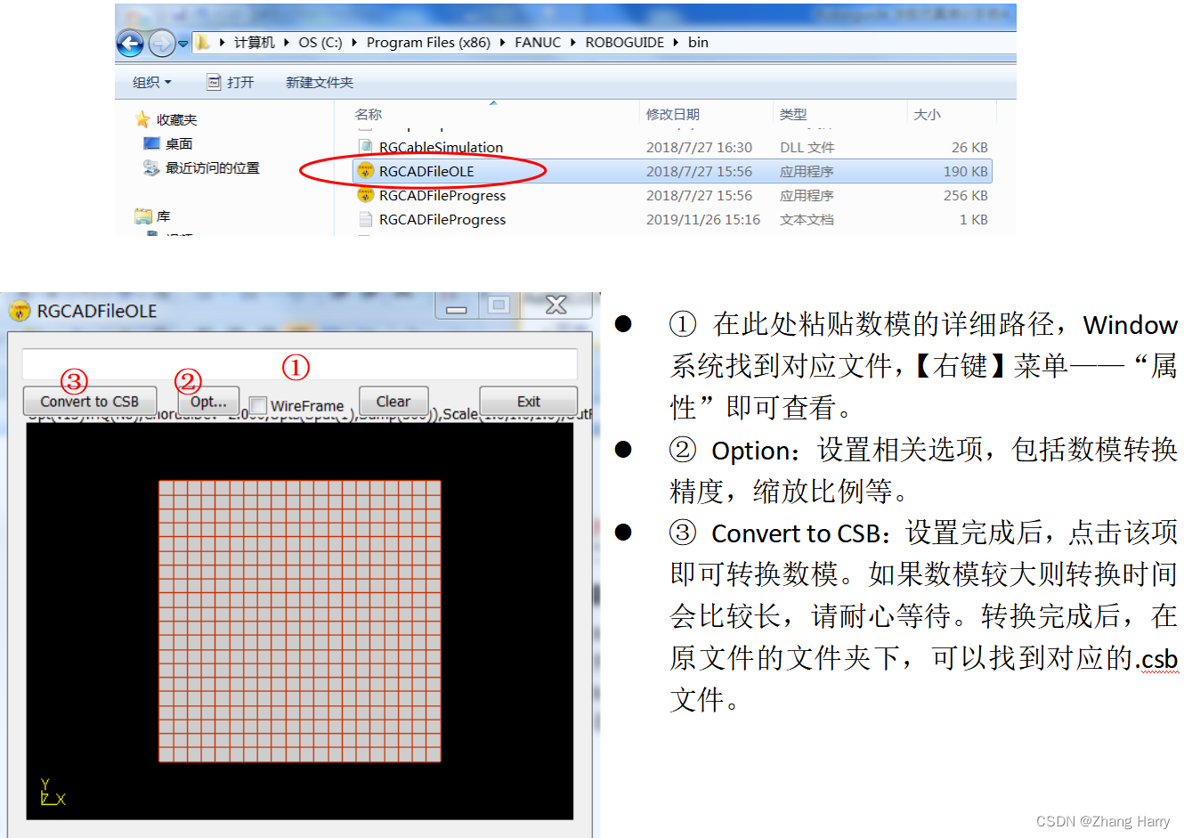Image resolution: width=1184 pixels, height=838 pixels.
Task: Open the recent locations dropdown arrow
Action: point(182,43)
